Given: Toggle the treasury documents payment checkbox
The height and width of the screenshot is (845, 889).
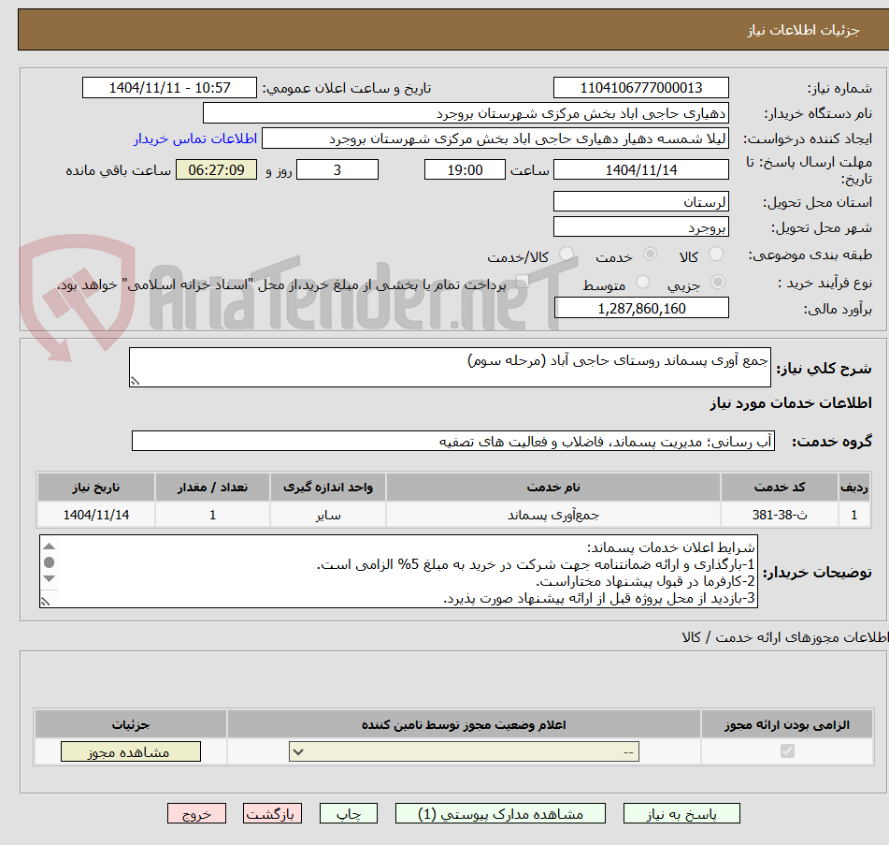Looking at the screenshot, I should (522, 282).
